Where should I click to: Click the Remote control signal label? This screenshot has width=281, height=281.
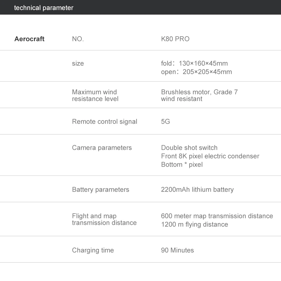(105, 121)
